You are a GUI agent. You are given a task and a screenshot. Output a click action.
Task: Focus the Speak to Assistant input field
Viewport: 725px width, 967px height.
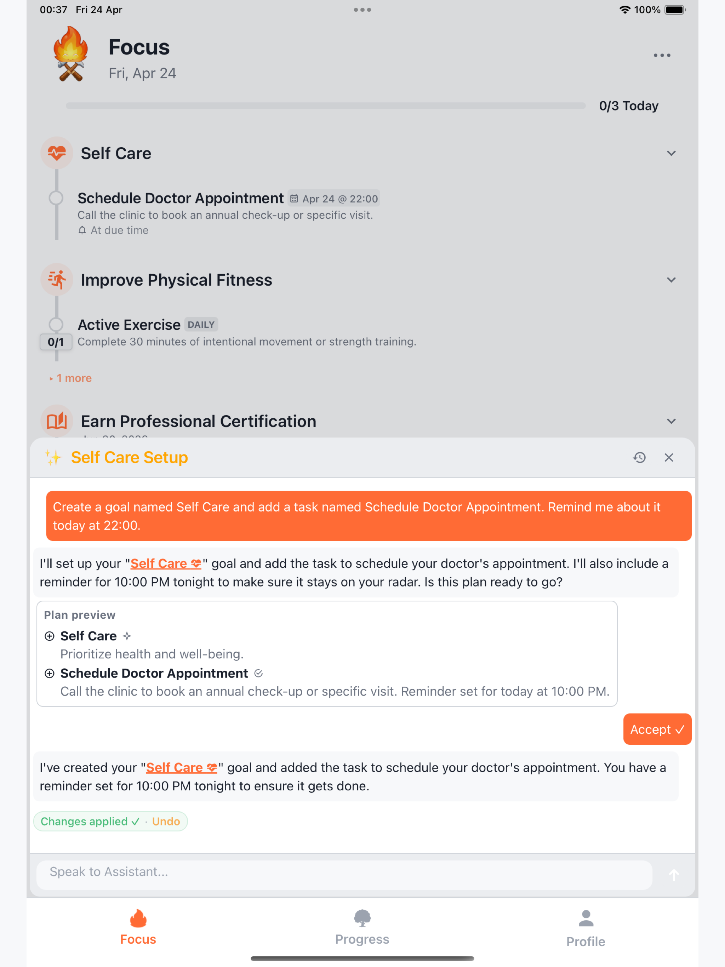click(x=344, y=874)
